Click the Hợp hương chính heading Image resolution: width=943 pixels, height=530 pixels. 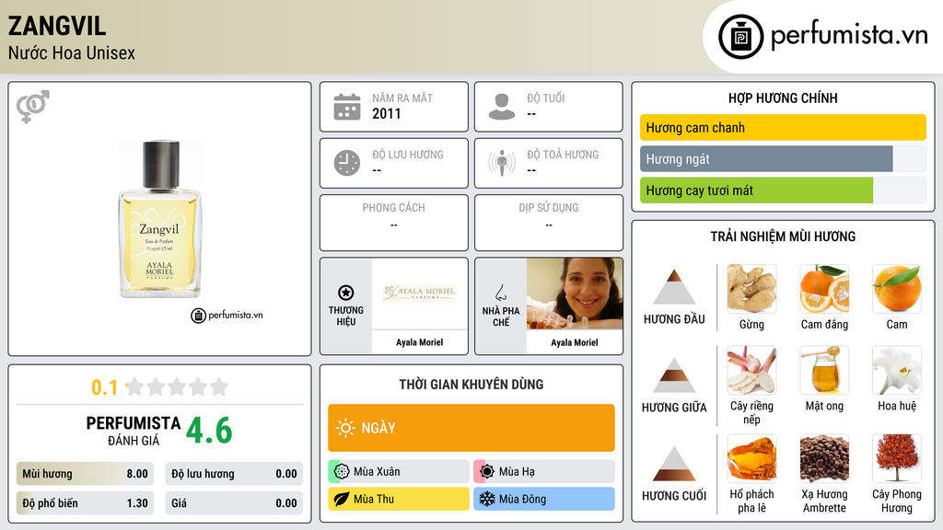[x=783, y=98]
